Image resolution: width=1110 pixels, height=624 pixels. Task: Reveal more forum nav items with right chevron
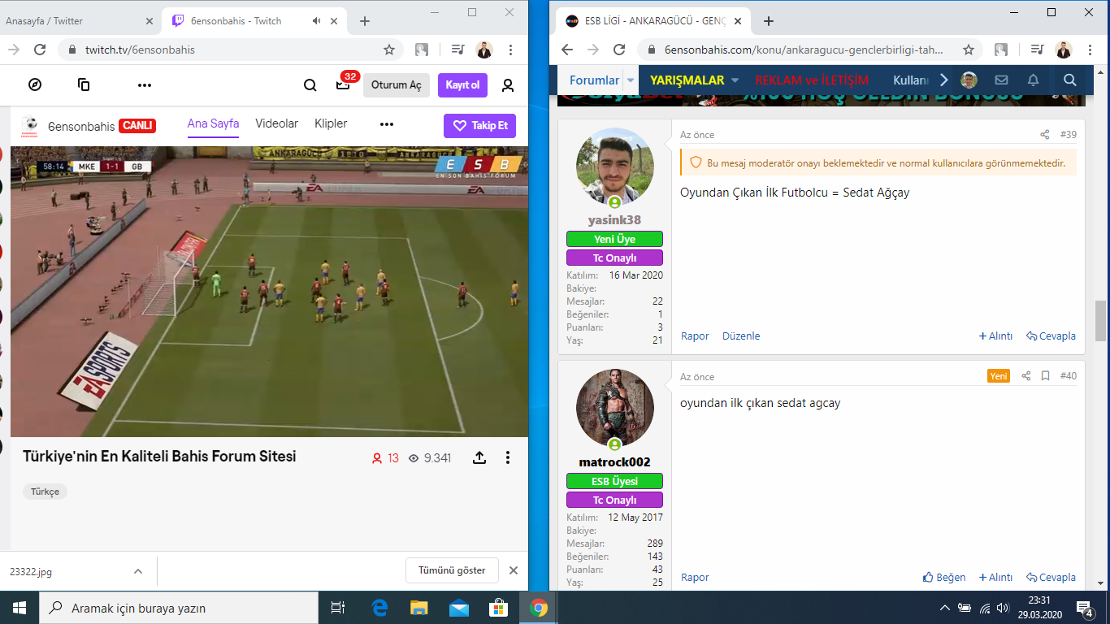click(943, 80)
